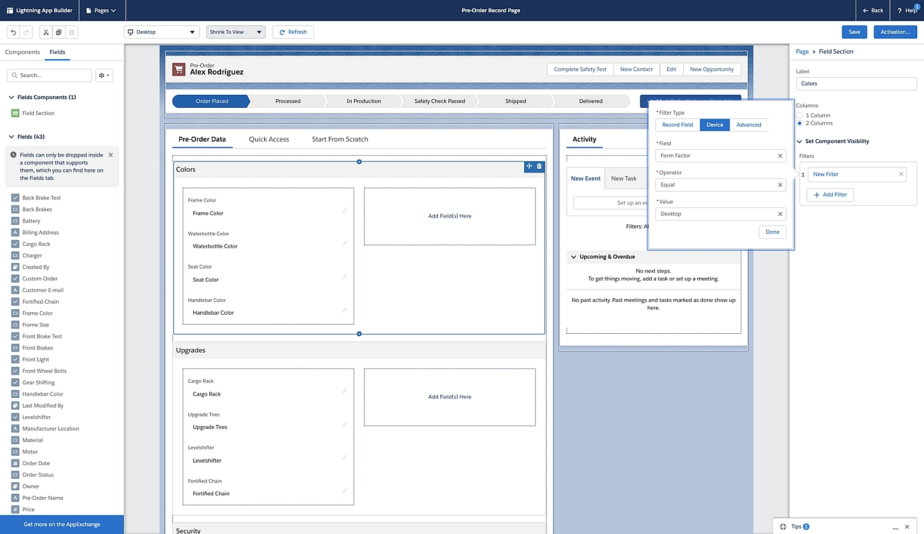Click the move handle on Colors section
The width and height of the screenshot is (924, 534).
pos(529,166)
